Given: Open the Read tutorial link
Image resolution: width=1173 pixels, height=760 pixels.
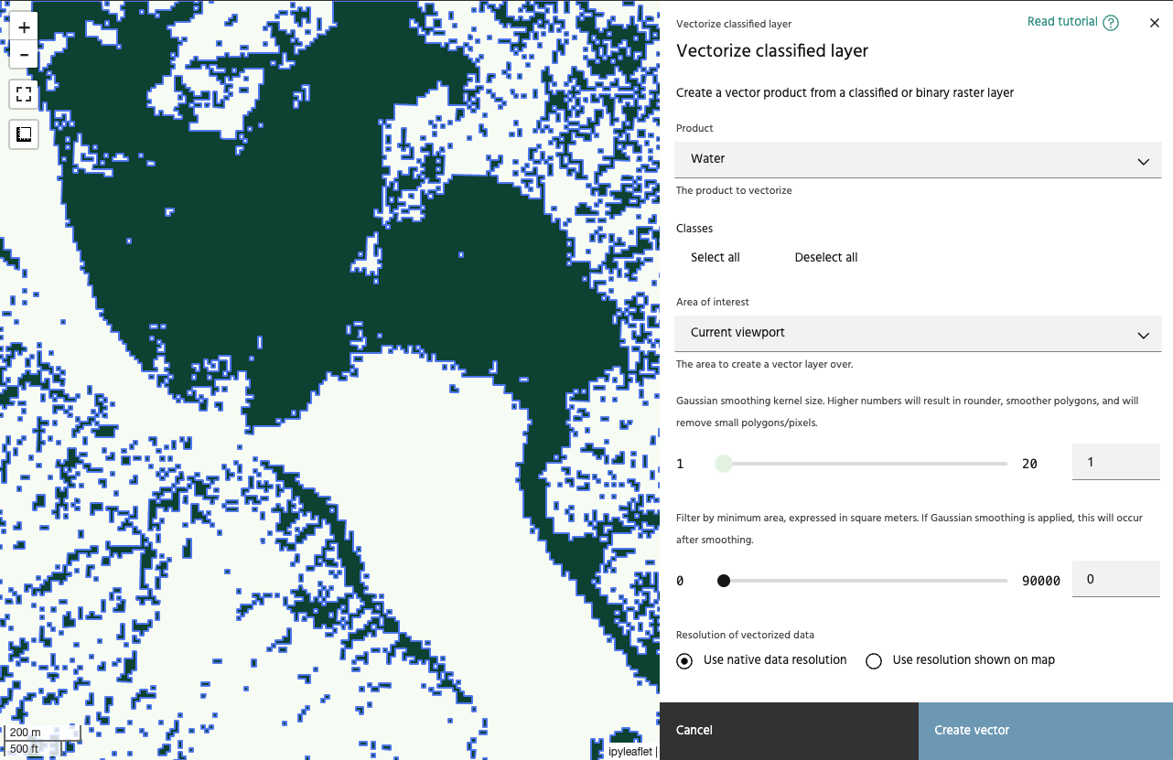Looking at the screenshot, I should coord(1061,22).
